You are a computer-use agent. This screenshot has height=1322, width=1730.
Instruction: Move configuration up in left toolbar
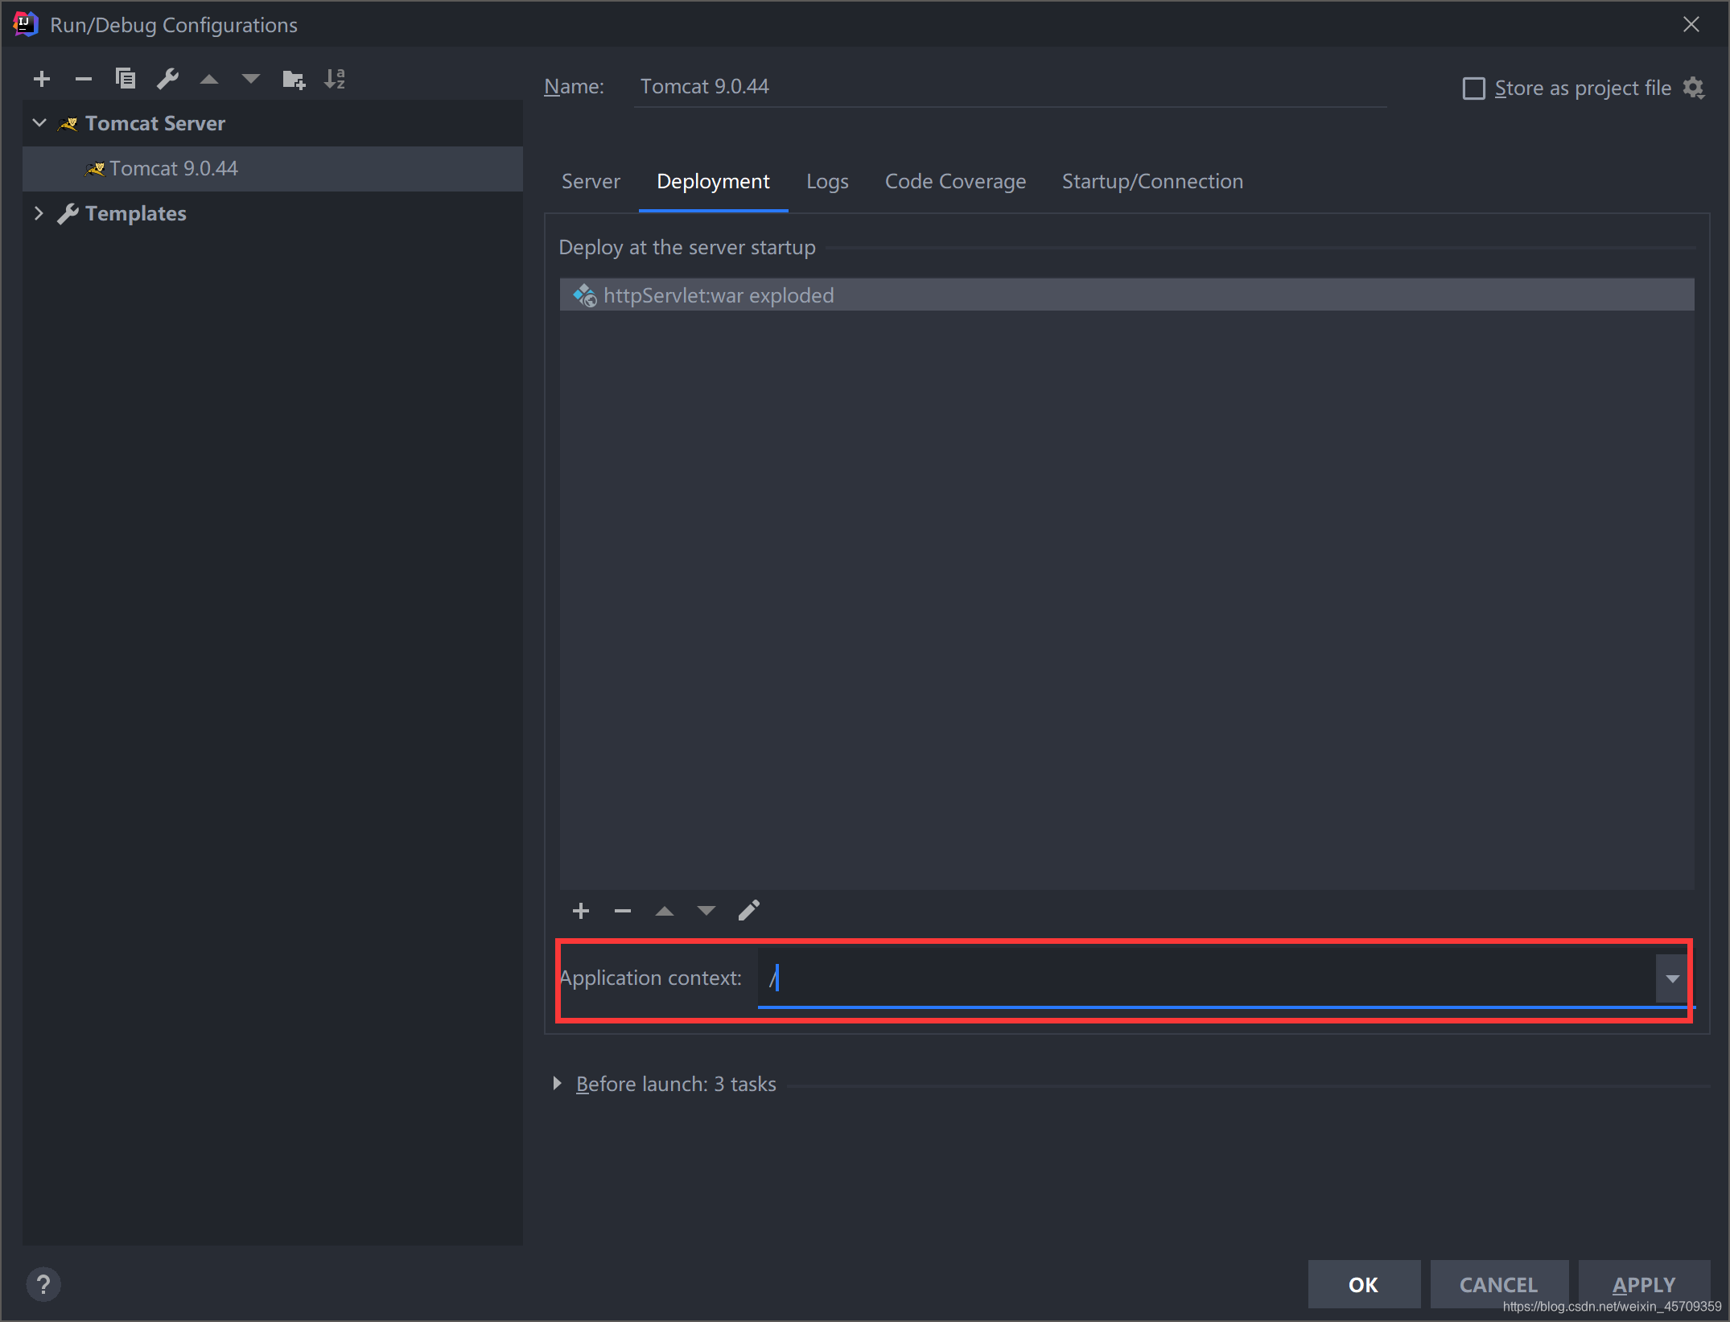(209, 79)
